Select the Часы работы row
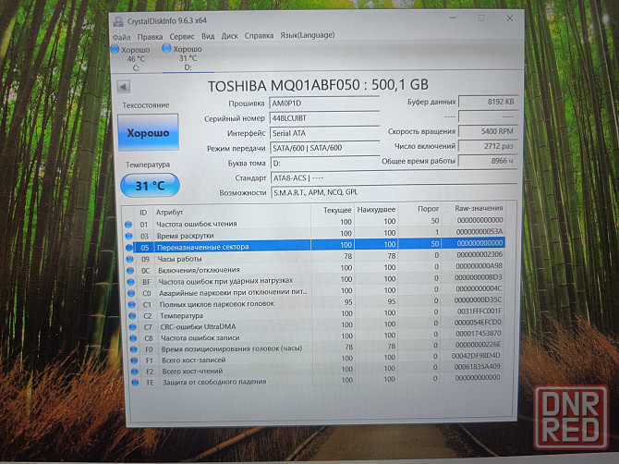 click(x=315, y=257)
